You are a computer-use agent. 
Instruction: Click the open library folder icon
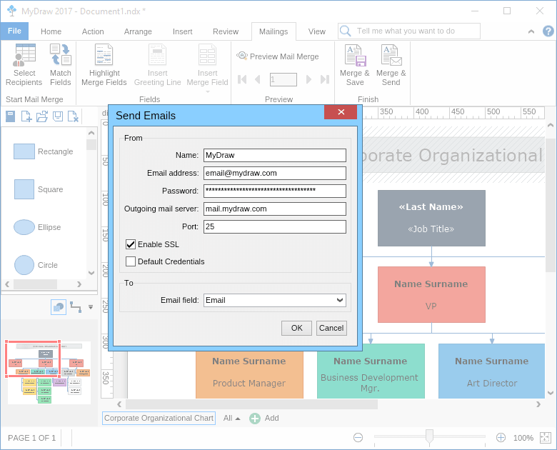point(42,116)
